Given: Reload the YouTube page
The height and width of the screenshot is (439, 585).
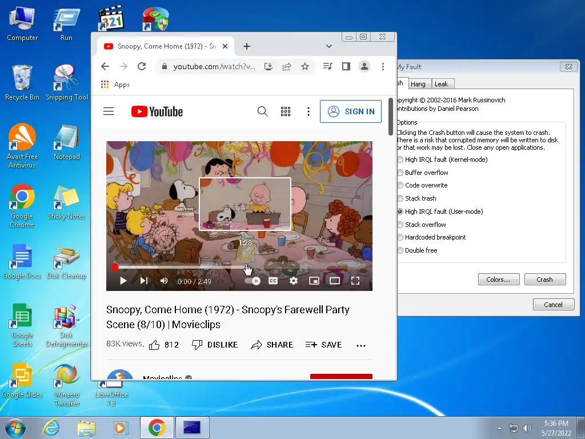Looking at the screenshot, I should pyautogui.click(x=142, y=66).
